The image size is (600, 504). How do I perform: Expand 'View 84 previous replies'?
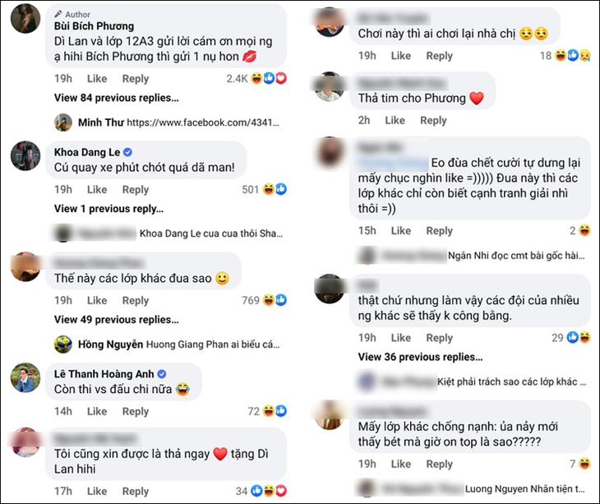pyautogui.click(x=116, y=98)
